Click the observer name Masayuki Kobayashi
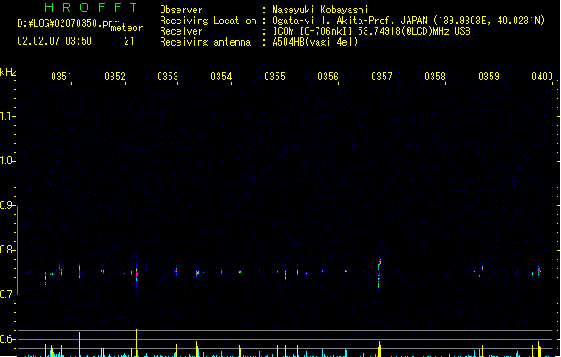 (320, 10)
